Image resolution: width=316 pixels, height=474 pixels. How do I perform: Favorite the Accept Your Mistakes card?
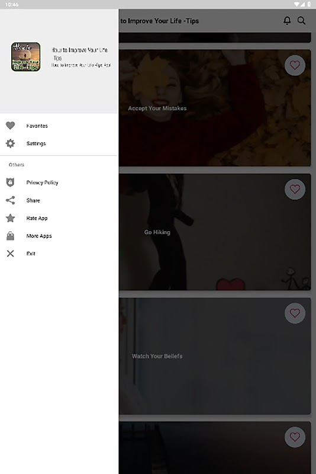[x=295, y=65]
